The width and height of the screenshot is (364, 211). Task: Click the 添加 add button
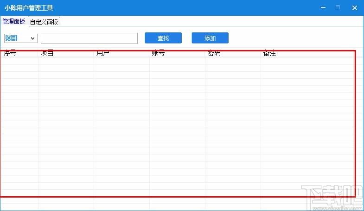pos(210,38)
